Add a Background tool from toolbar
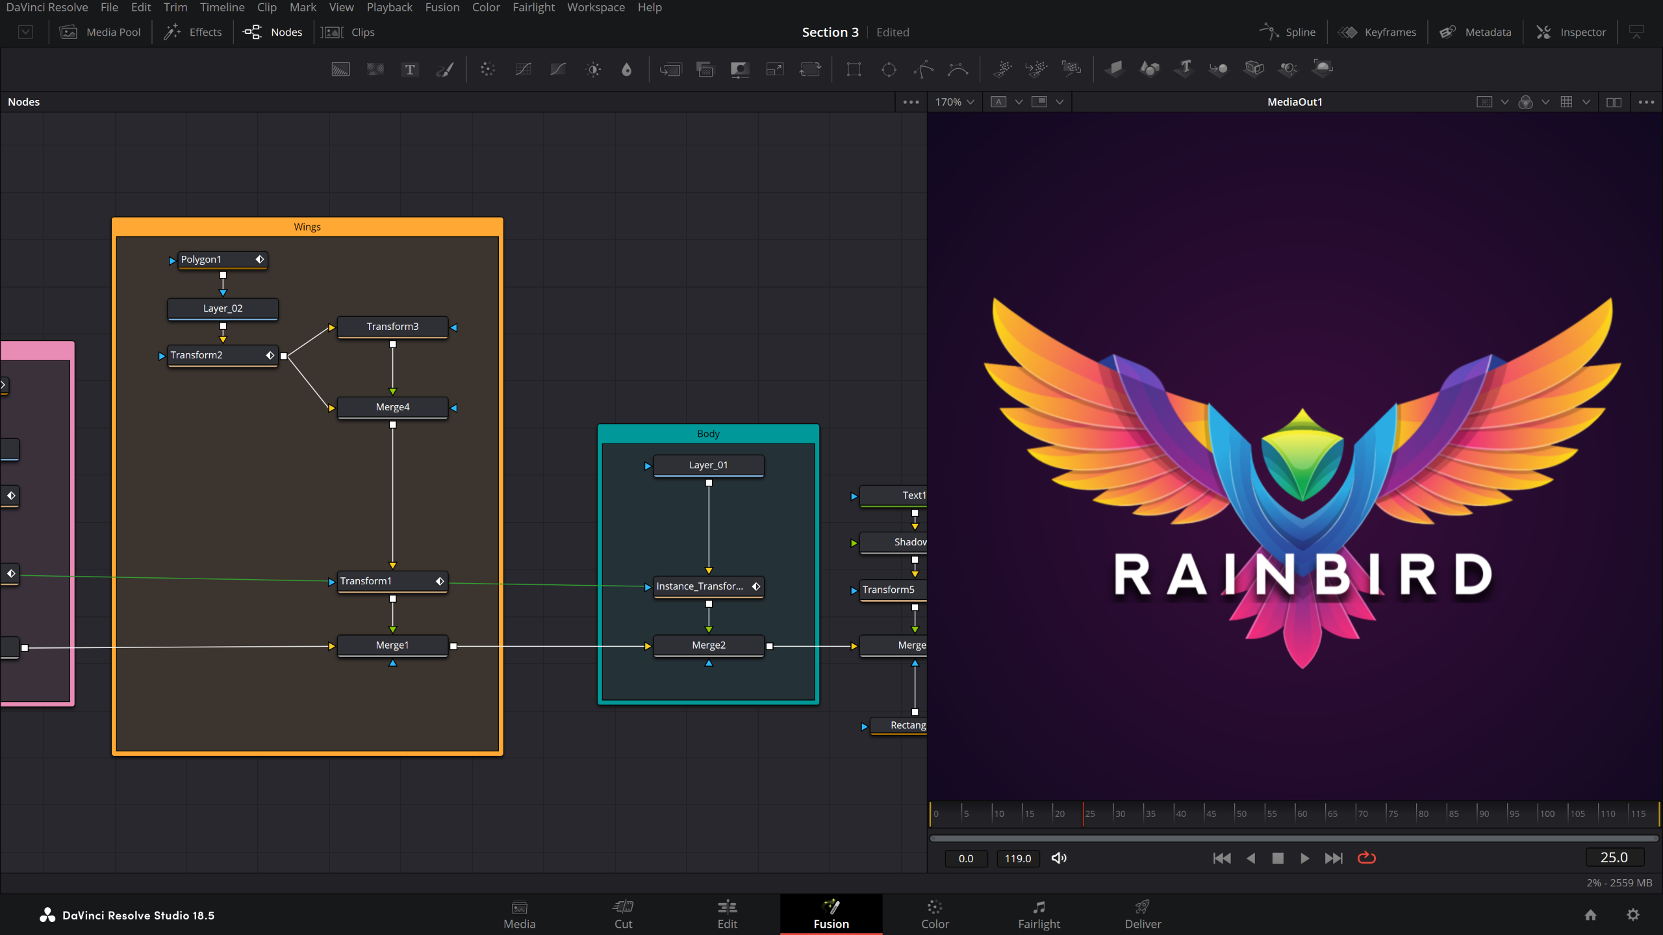Viewport: 1663px width, 935px height. click(x=340, y=69)
